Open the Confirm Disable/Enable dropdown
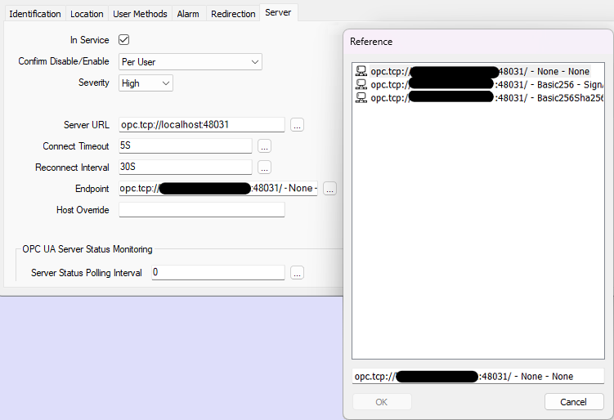The image size is (614, 420). coord(190,62)
